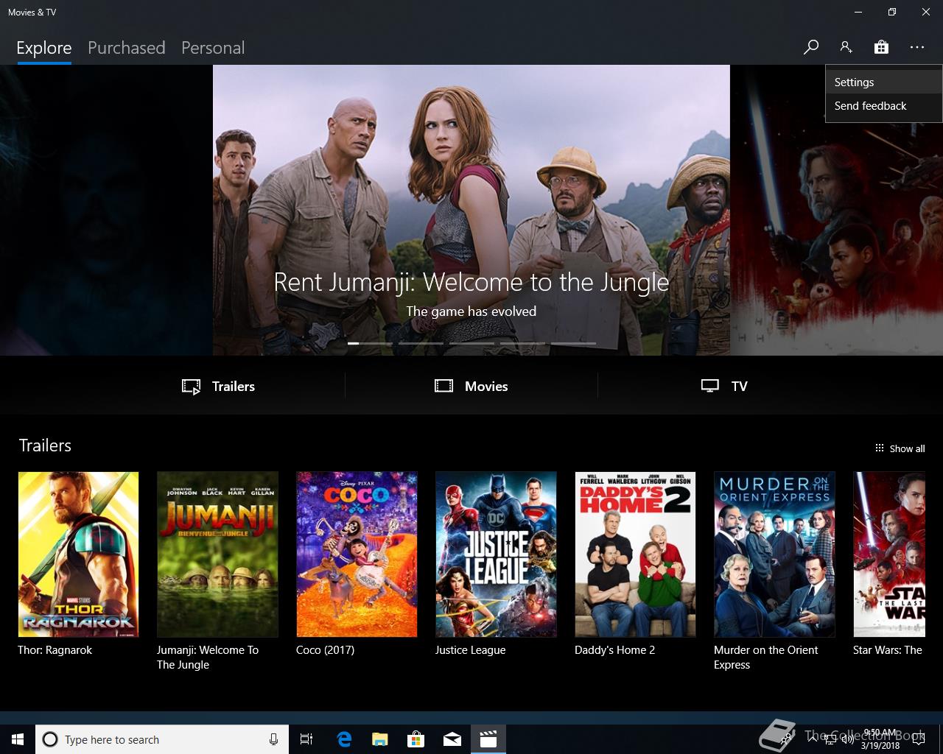
Task: Open Microsoft Store from taskbar
Action: (x=416, y=739)
